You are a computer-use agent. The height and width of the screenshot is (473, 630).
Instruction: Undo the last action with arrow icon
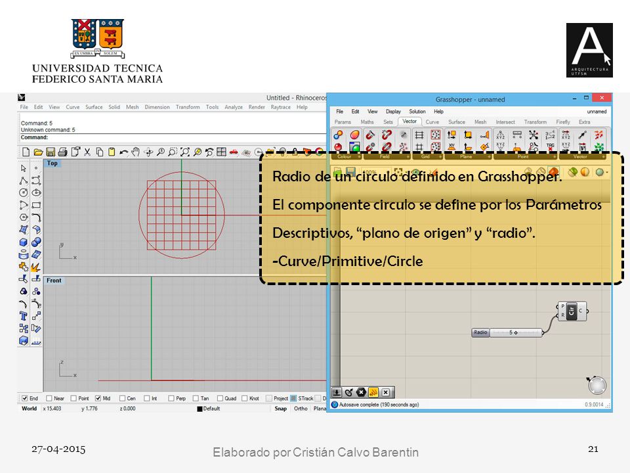coord(124,152)
